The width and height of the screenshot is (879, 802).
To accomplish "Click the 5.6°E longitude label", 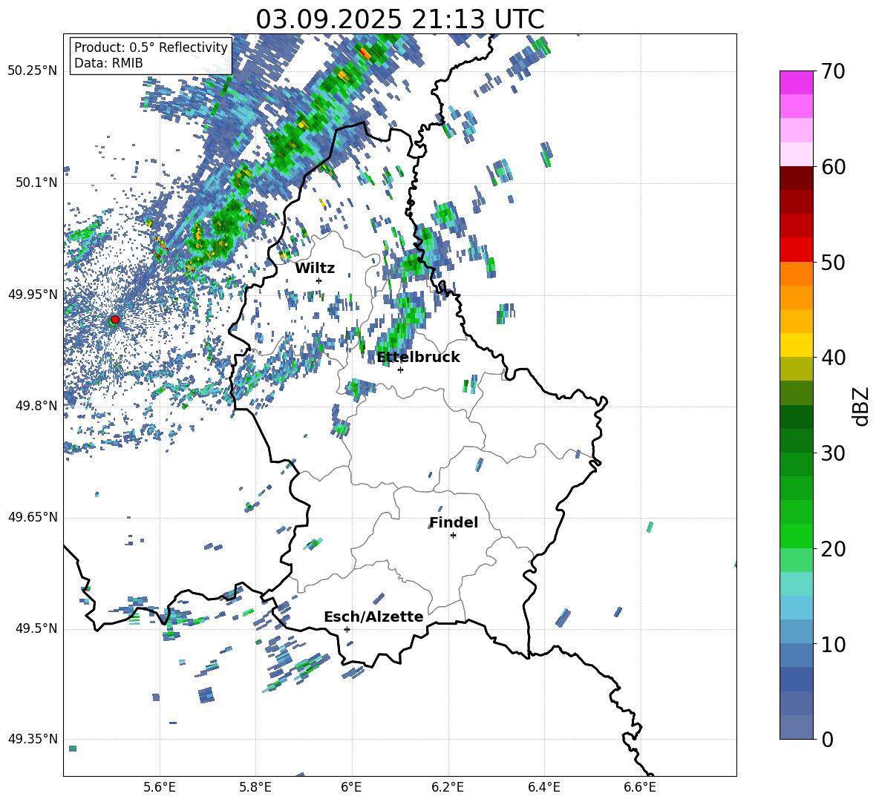I will [160, 787].
